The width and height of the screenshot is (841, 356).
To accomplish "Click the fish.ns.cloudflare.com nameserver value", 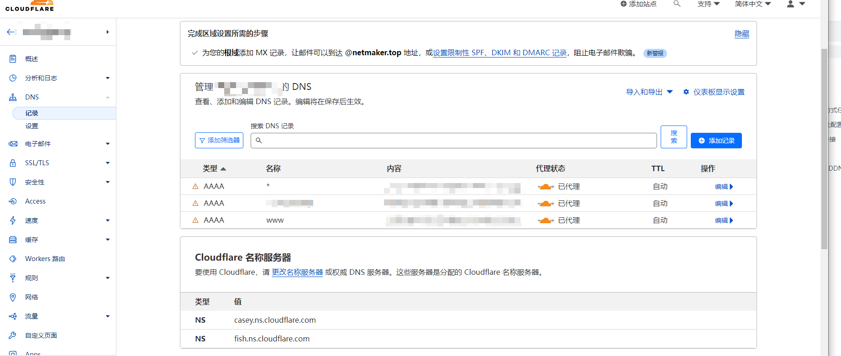I will click(272, 339).
